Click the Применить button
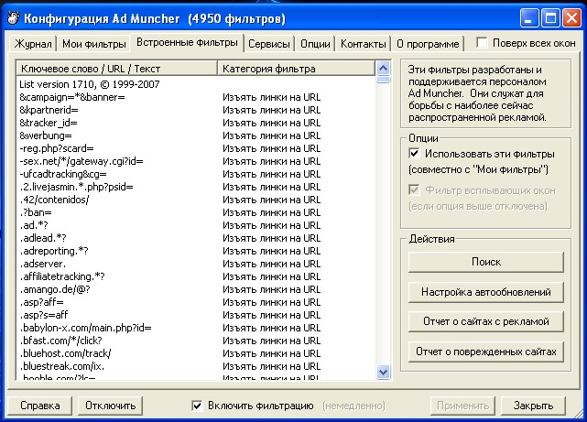Viewport: 587px width, 422px height. [462, 406]
